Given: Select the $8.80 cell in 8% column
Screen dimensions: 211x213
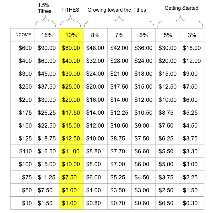Looking at the screenshot, I should click(95, 151).
